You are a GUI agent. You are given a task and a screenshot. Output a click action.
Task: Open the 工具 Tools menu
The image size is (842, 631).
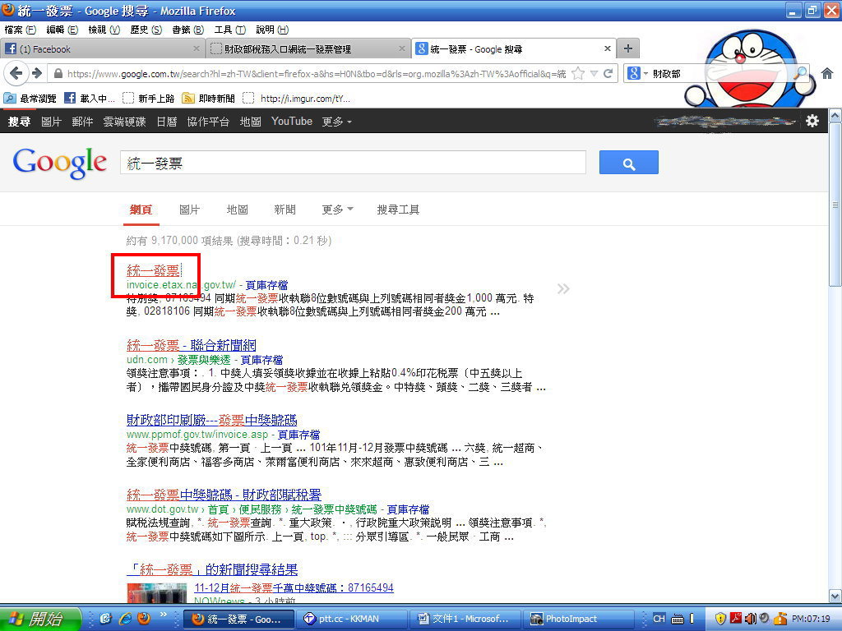230,30
